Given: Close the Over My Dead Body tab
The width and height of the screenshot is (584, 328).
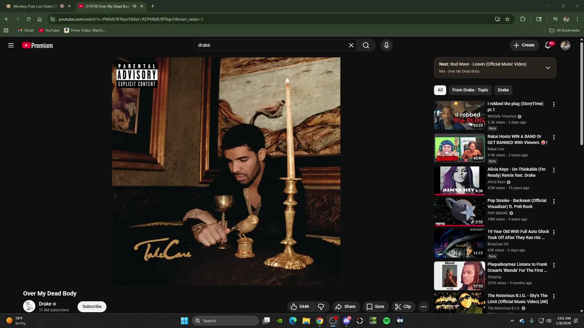Looking at the screenshot, I should pyautogui.click(x=141, y=6).
